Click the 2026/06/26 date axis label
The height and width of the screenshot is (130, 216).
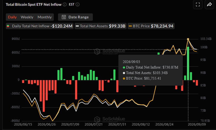coord(47,124)
